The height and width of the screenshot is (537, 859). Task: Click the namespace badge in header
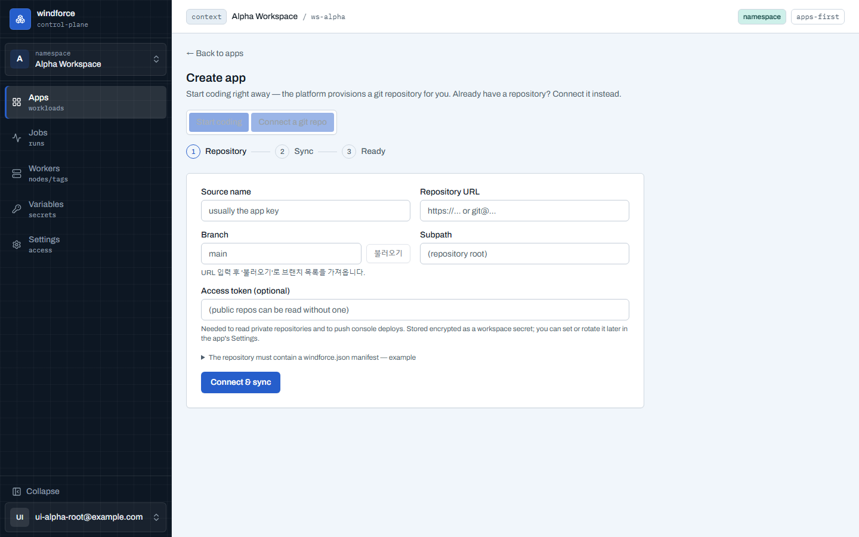pyautogui.click(x=762, y=17)
